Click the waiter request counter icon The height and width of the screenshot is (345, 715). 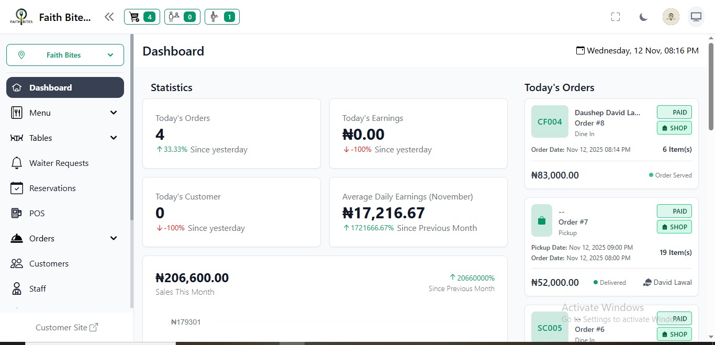click(x=222, y=17)
